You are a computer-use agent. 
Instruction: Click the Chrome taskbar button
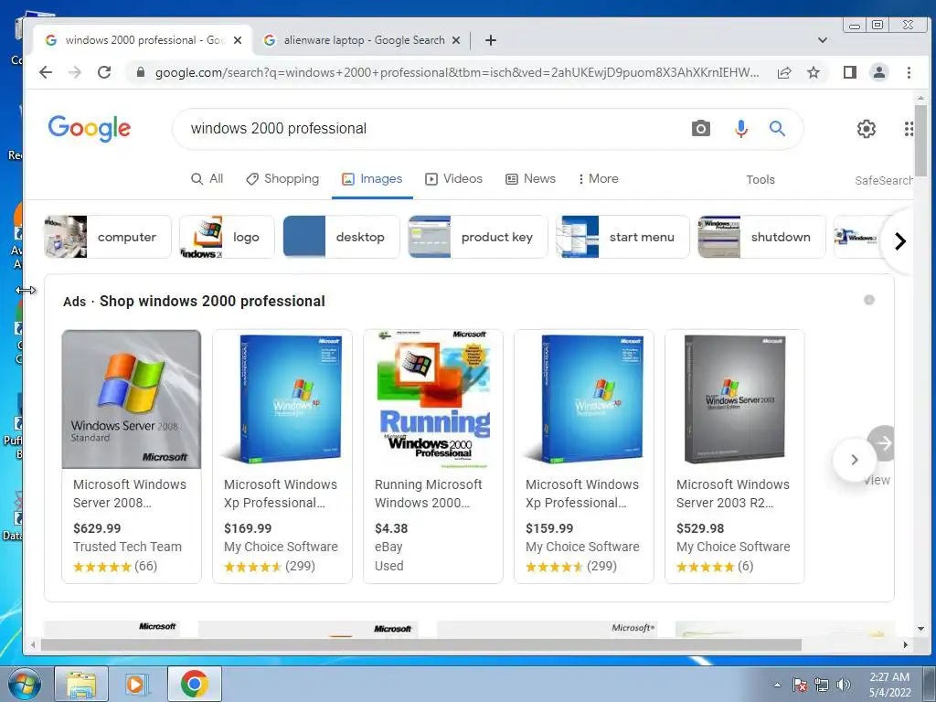(x=194, y=684)
